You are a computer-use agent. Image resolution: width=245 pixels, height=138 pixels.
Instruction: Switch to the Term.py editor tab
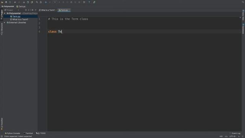point(64,10)
